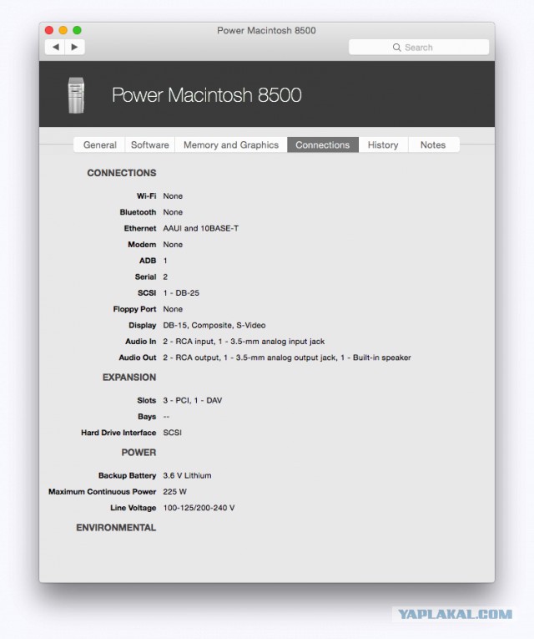Screen dimensions: 534x639
Task: Click the large 'Power Macintosh 8500' header title
Action: pos(207,95)
